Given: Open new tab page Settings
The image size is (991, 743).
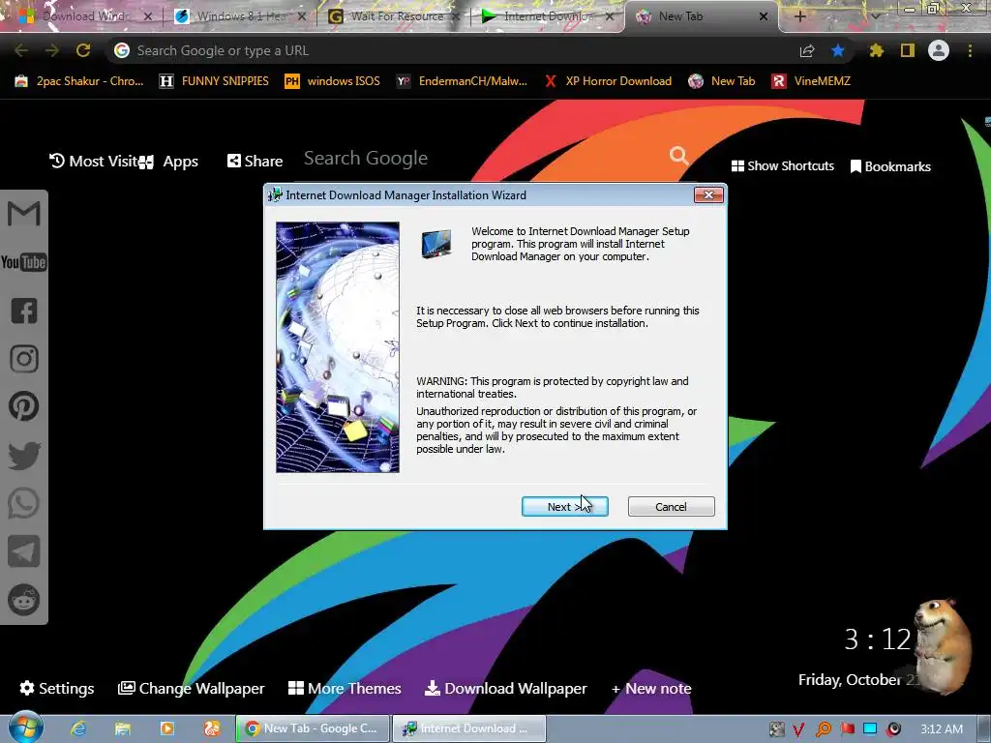Looking at the screenshot, I should pyautogui.click(x=57, y=688).
